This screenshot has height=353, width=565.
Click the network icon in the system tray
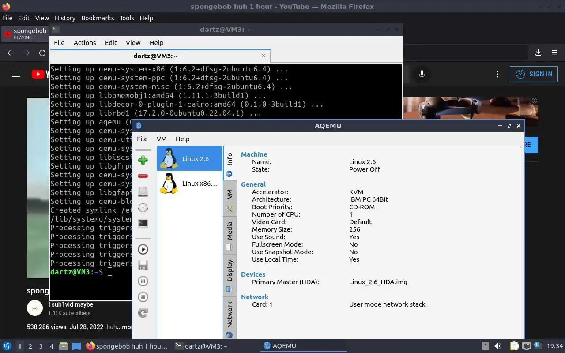pos(526,346)
